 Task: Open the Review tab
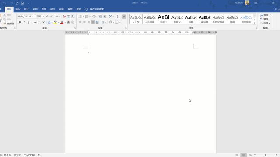61,9
